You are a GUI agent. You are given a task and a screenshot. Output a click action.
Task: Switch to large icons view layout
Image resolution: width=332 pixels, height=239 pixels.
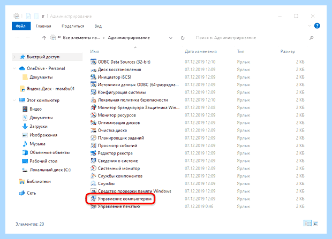point(316,223)
